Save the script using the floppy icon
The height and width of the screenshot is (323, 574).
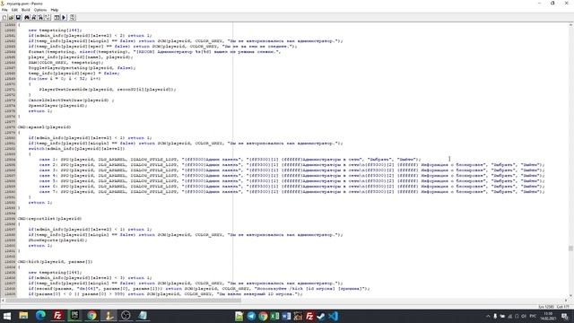18,17
